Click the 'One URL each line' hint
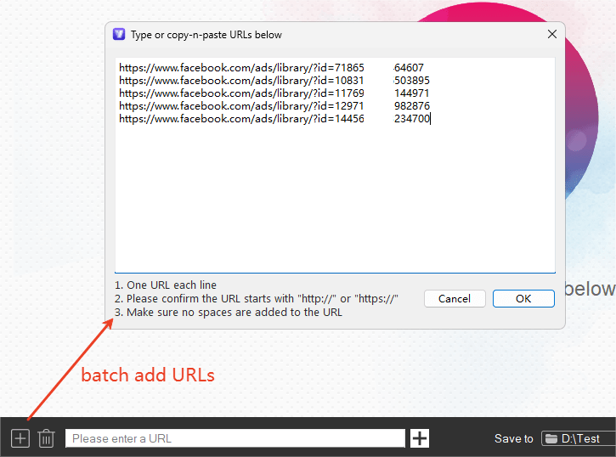Screen dimensions: 616x457 point(166,285)
